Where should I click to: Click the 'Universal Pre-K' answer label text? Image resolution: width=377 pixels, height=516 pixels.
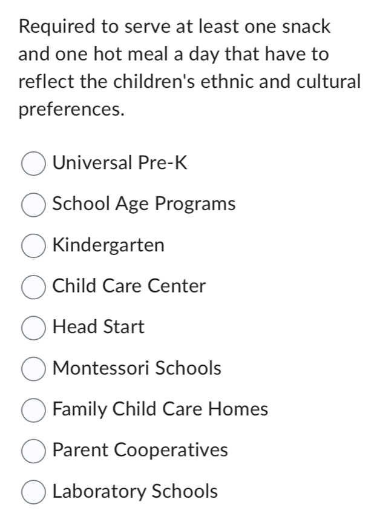[120, 163]
